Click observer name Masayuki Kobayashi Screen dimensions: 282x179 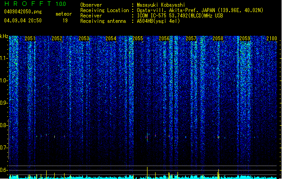coord(161,5)
